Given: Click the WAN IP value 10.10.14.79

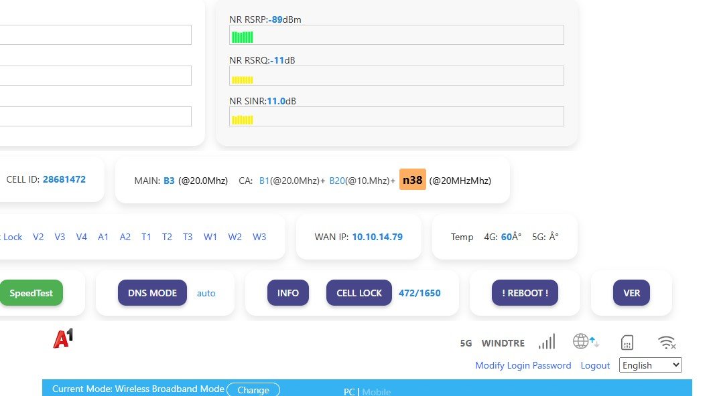Looking at the screenshot, I should [x=377, y=237].
